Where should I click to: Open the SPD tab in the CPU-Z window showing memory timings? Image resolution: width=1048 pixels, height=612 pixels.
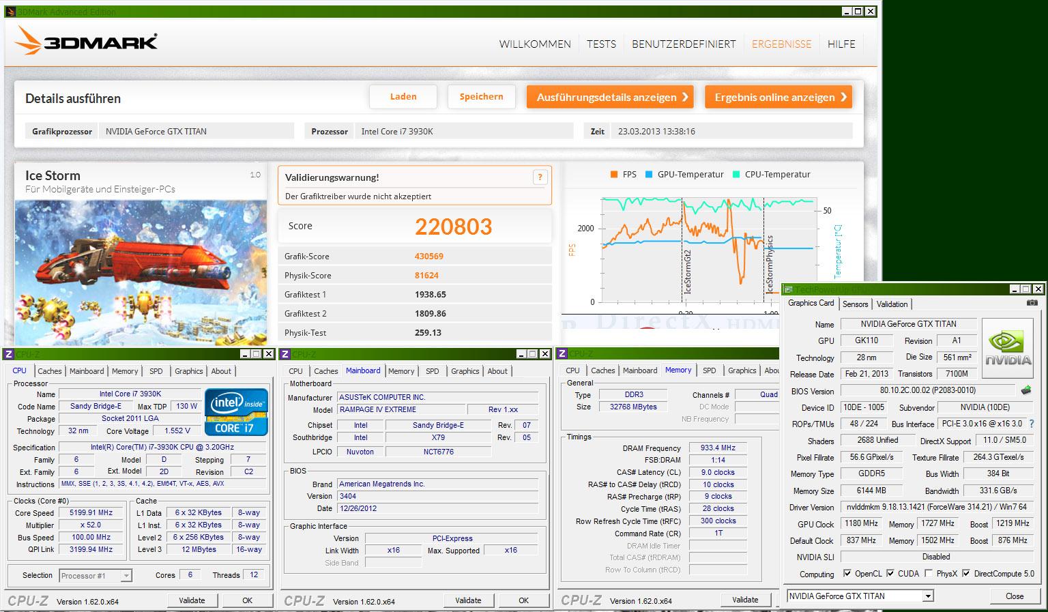(710, 370)
